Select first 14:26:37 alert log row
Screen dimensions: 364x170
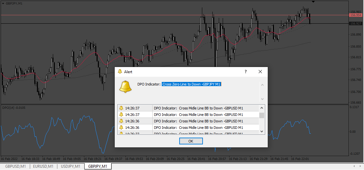point(188,108)
